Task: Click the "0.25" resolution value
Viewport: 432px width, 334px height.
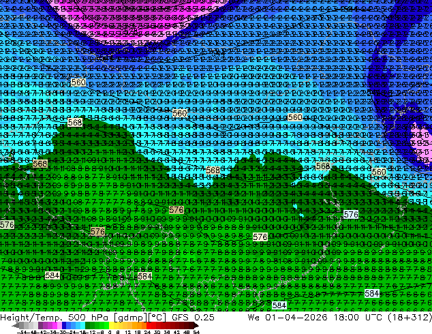Action: tap(204, 318)
